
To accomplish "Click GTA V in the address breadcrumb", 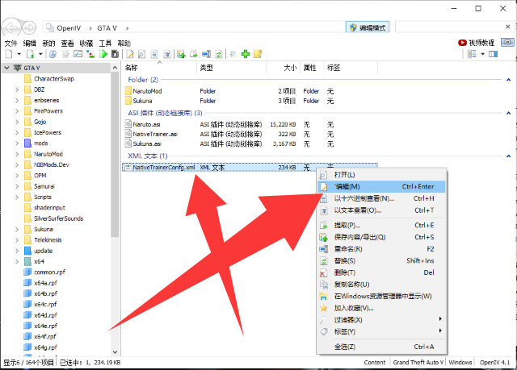I will (107, 28).
